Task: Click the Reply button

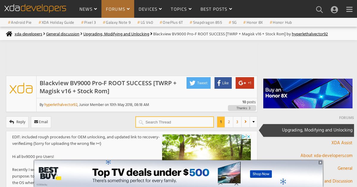Action: 17,122
